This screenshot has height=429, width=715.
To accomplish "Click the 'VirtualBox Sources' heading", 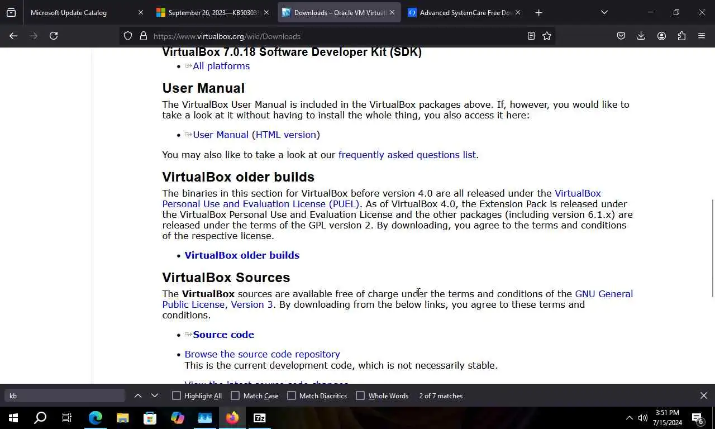I will (x=226, y=278).
